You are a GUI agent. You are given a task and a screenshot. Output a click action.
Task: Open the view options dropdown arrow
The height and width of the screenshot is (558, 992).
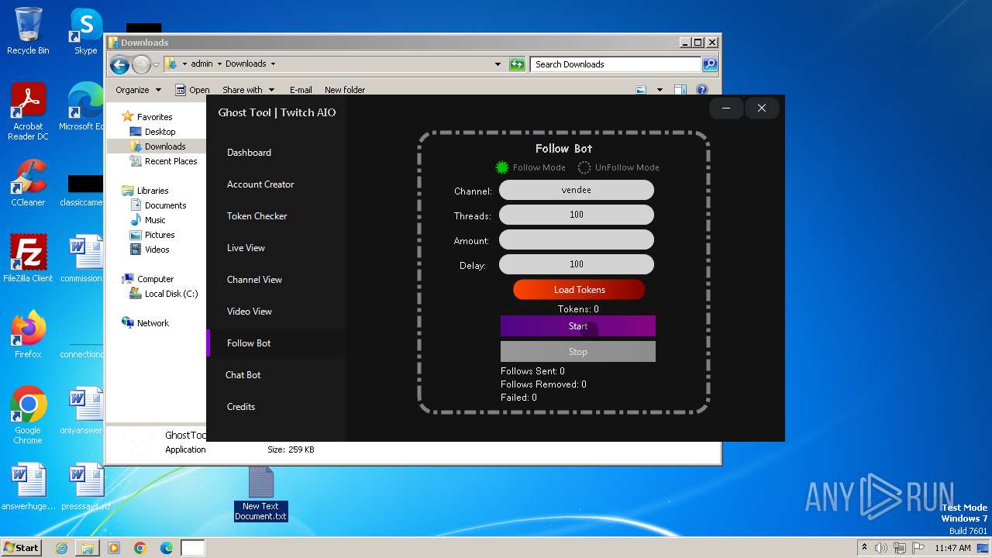[660, 90]
